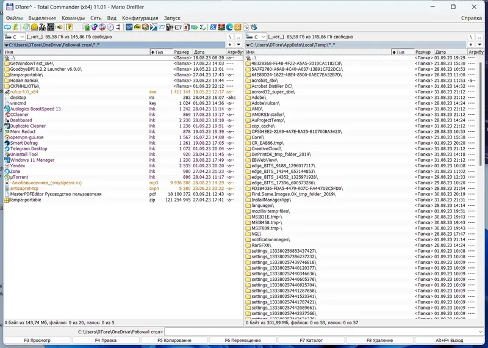Open the Конфигурация menu
The image size is (488, 348).
click(140, 18)
